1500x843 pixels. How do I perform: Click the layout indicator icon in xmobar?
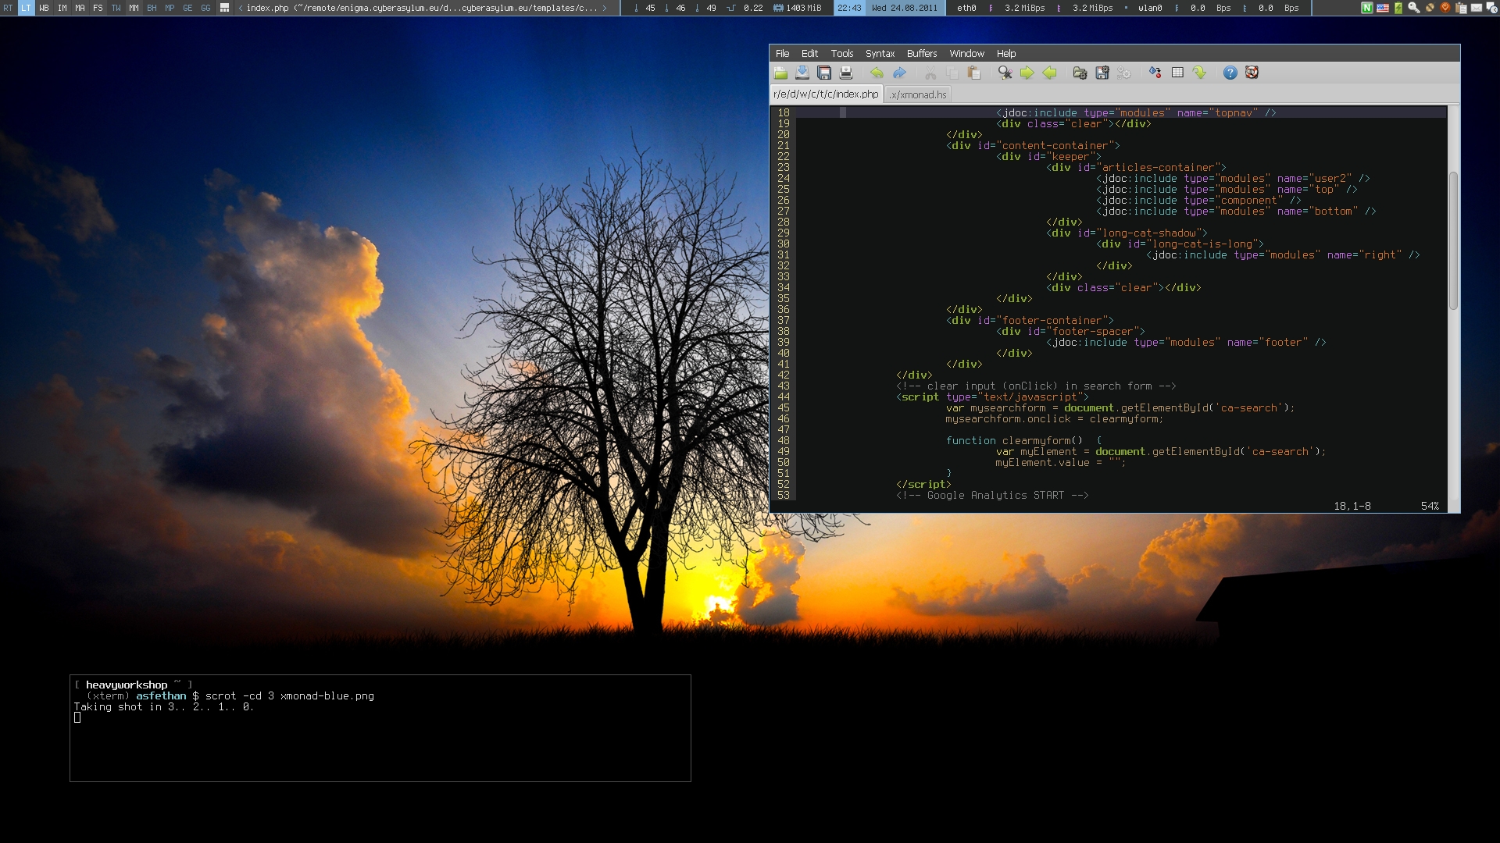pyautogui.click(x=224, y=8)
